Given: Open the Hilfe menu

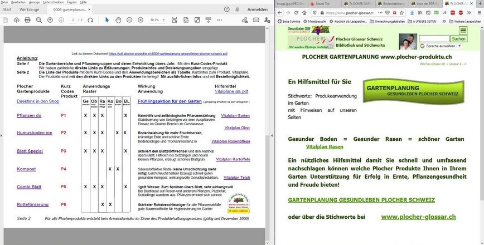Looking at the screenshot, I should [x=83, y=2].
